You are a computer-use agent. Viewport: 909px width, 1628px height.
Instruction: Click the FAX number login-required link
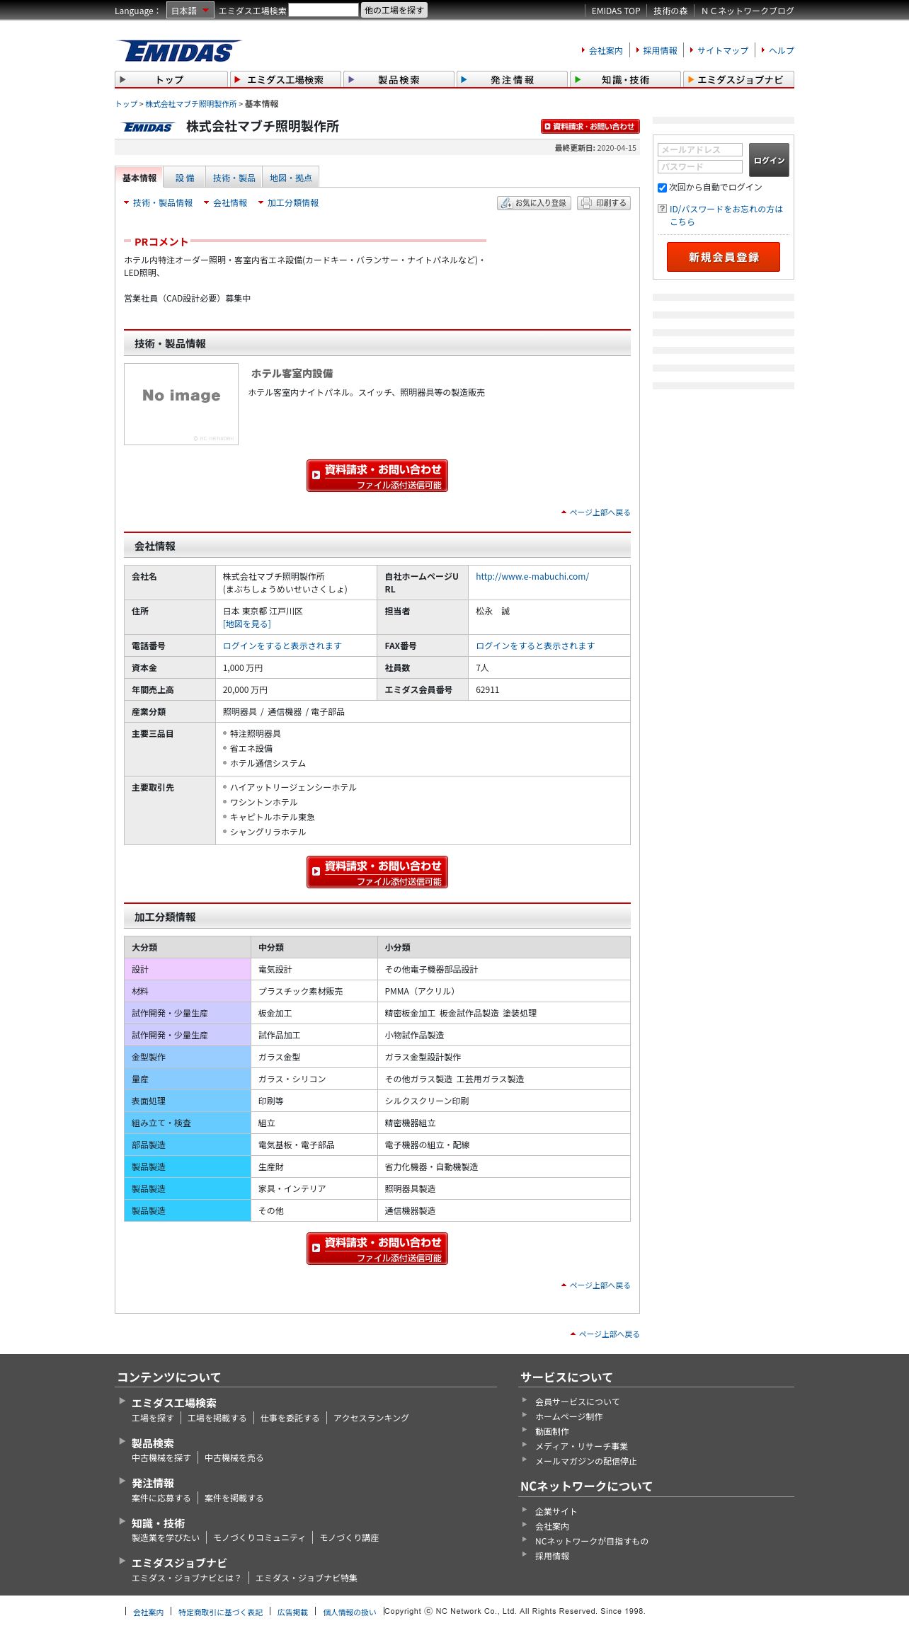535,646
